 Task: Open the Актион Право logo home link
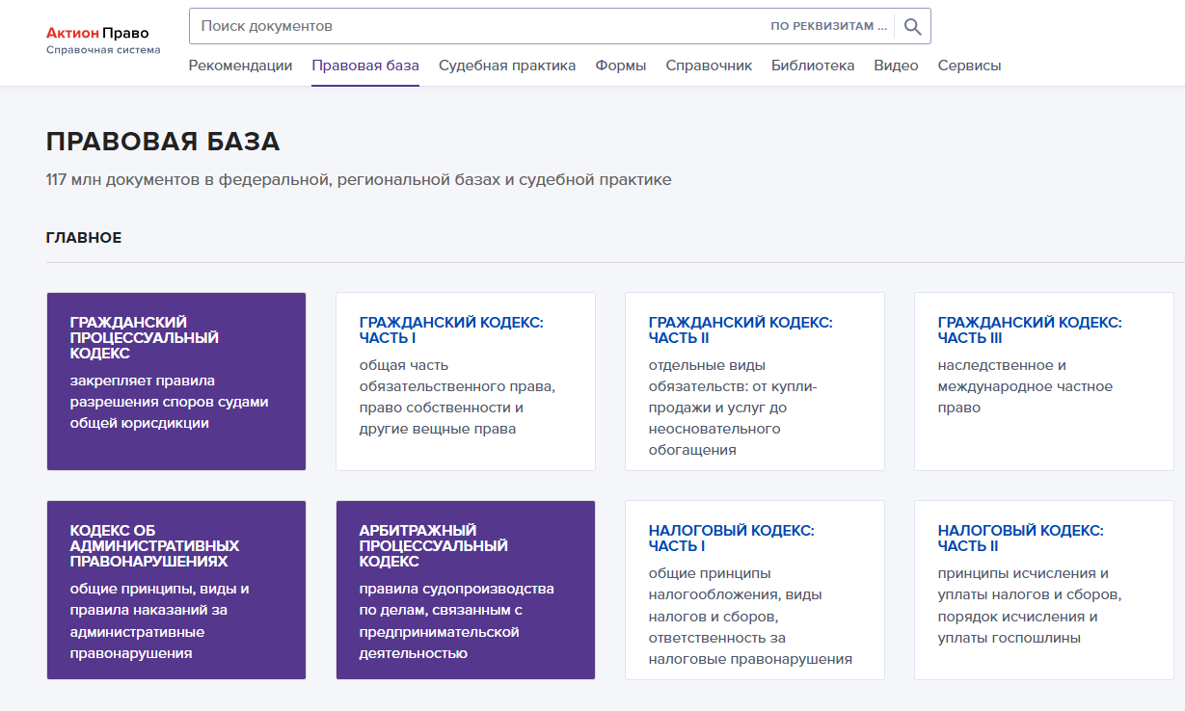click(97, 33)
